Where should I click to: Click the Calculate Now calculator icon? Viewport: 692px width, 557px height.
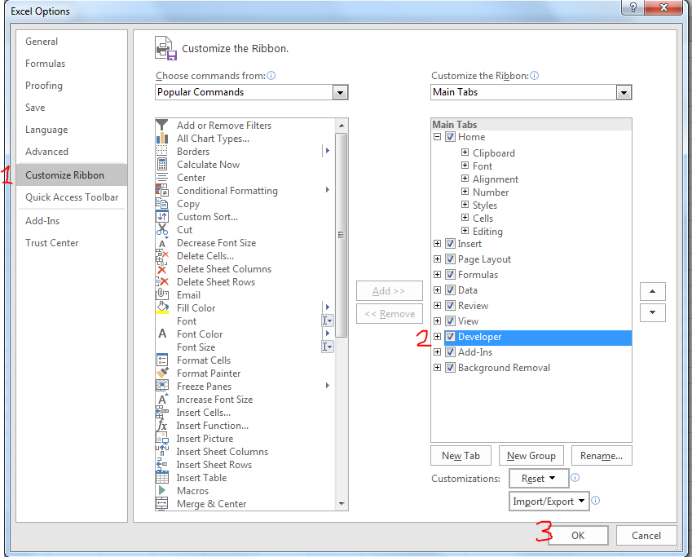[161, 165]
